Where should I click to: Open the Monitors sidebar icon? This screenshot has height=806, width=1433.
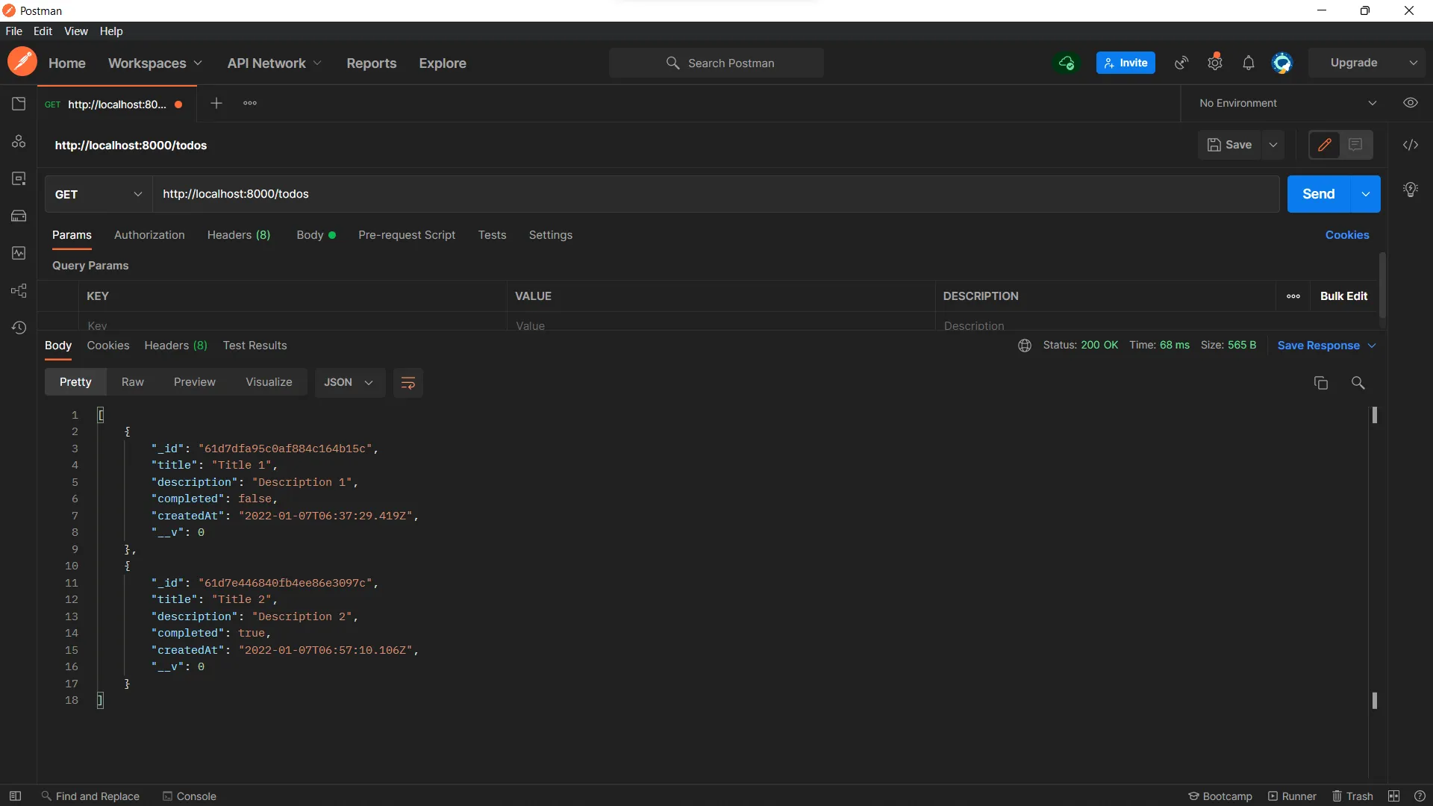coord(19,253)
